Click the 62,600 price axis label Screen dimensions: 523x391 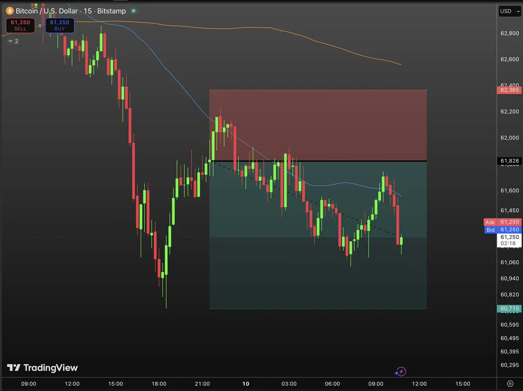pyautogui.click(x=509, y=59)
